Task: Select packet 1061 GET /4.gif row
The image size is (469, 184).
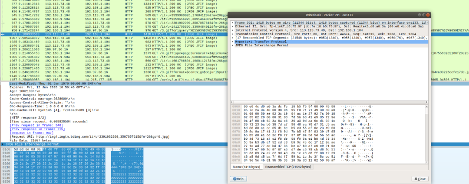Action: tap(114, 53)
